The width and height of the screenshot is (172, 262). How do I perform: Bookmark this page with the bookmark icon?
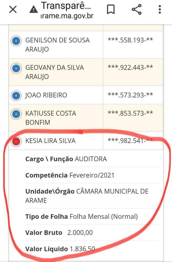(110, 10)
